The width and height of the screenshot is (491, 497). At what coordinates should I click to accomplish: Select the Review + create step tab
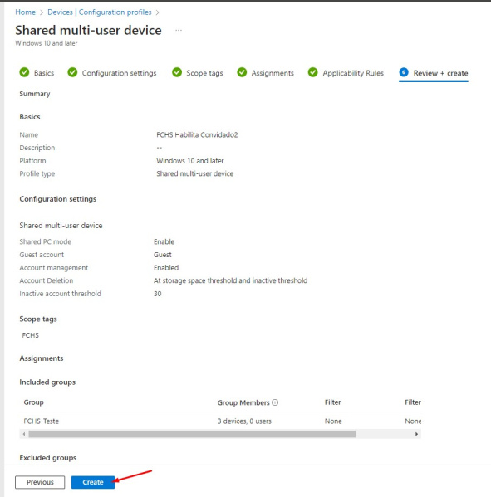[434, 73]
